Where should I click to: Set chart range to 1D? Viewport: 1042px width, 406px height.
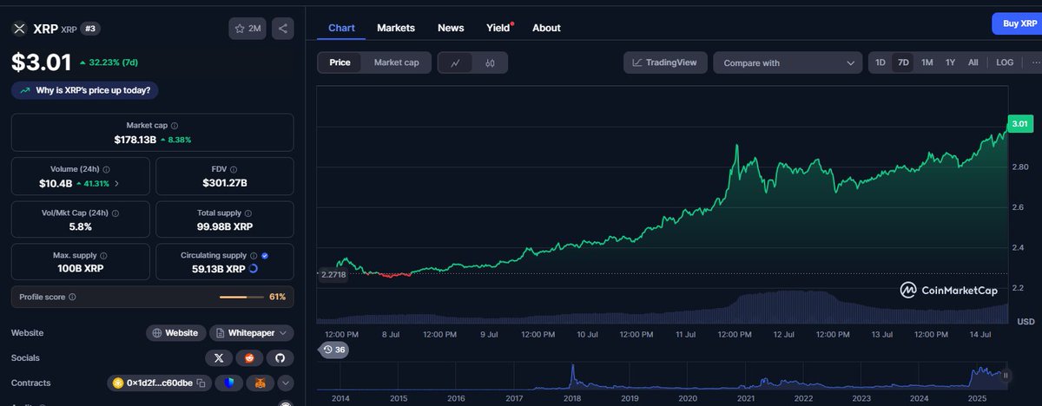880,62
